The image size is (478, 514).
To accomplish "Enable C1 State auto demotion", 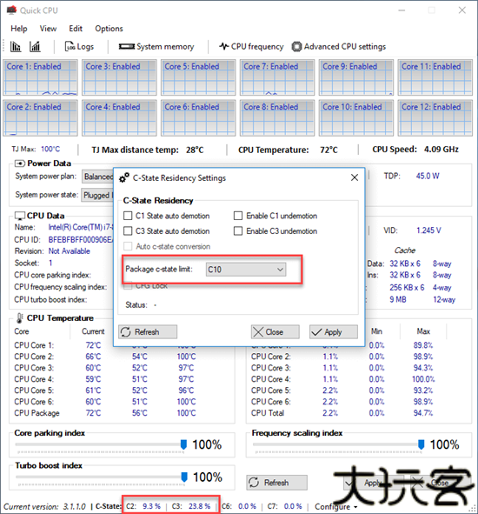I will click(x=128, y=216).
